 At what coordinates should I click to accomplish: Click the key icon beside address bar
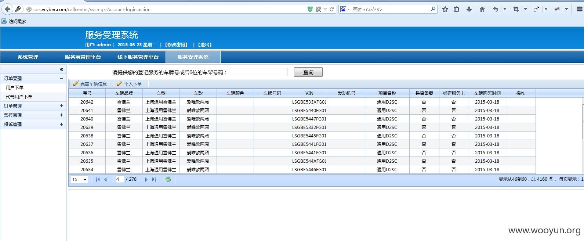coord(18,9)
